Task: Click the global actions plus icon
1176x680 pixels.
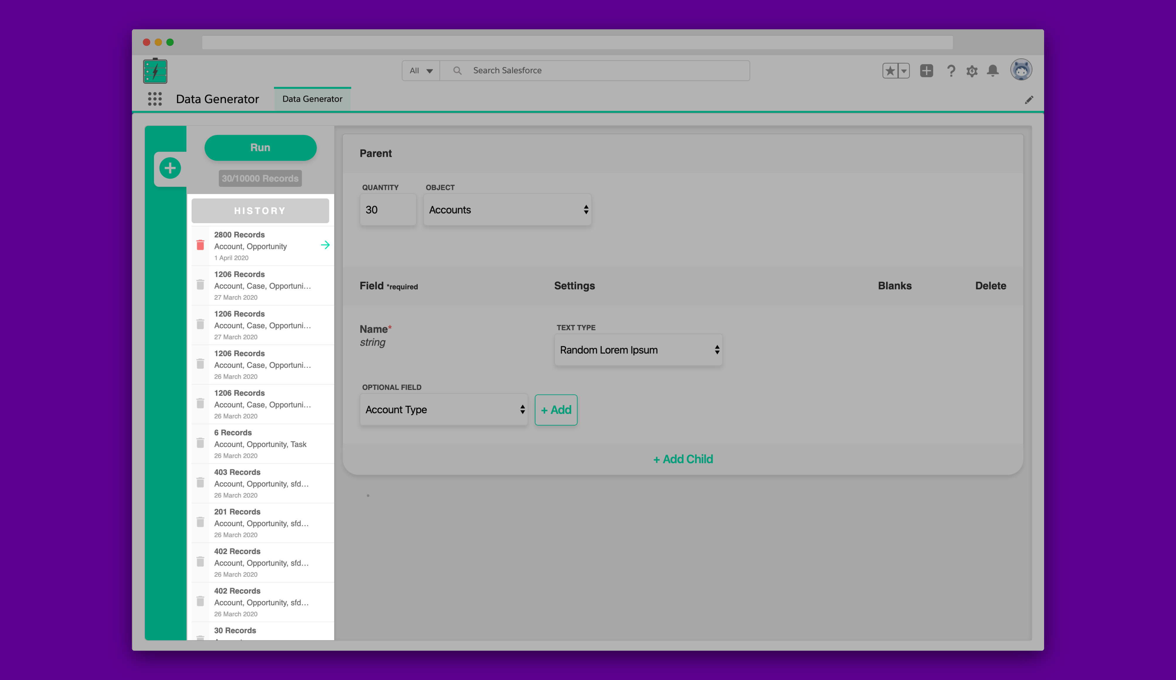Action: [926, 71]
